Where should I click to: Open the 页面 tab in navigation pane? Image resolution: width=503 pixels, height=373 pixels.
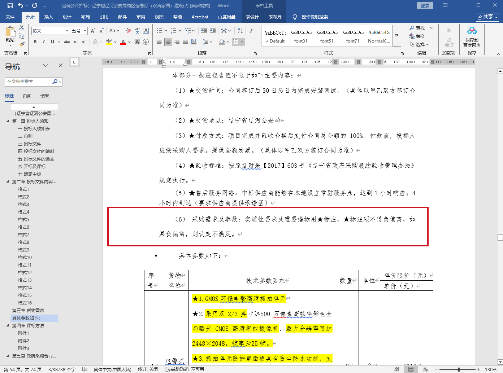click(27, 96)
